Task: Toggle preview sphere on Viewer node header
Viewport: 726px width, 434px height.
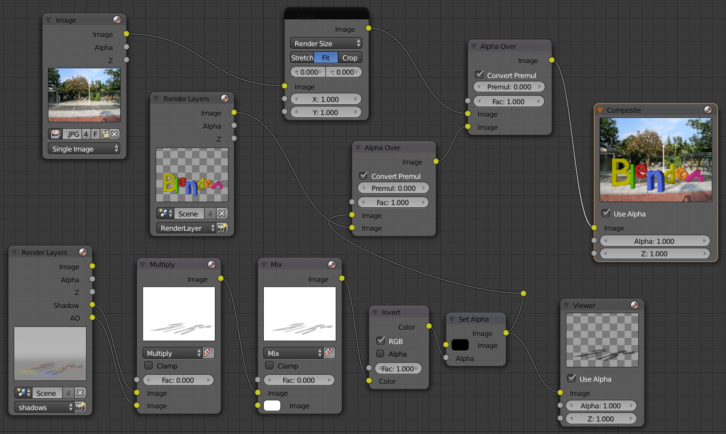Action: 634,305
